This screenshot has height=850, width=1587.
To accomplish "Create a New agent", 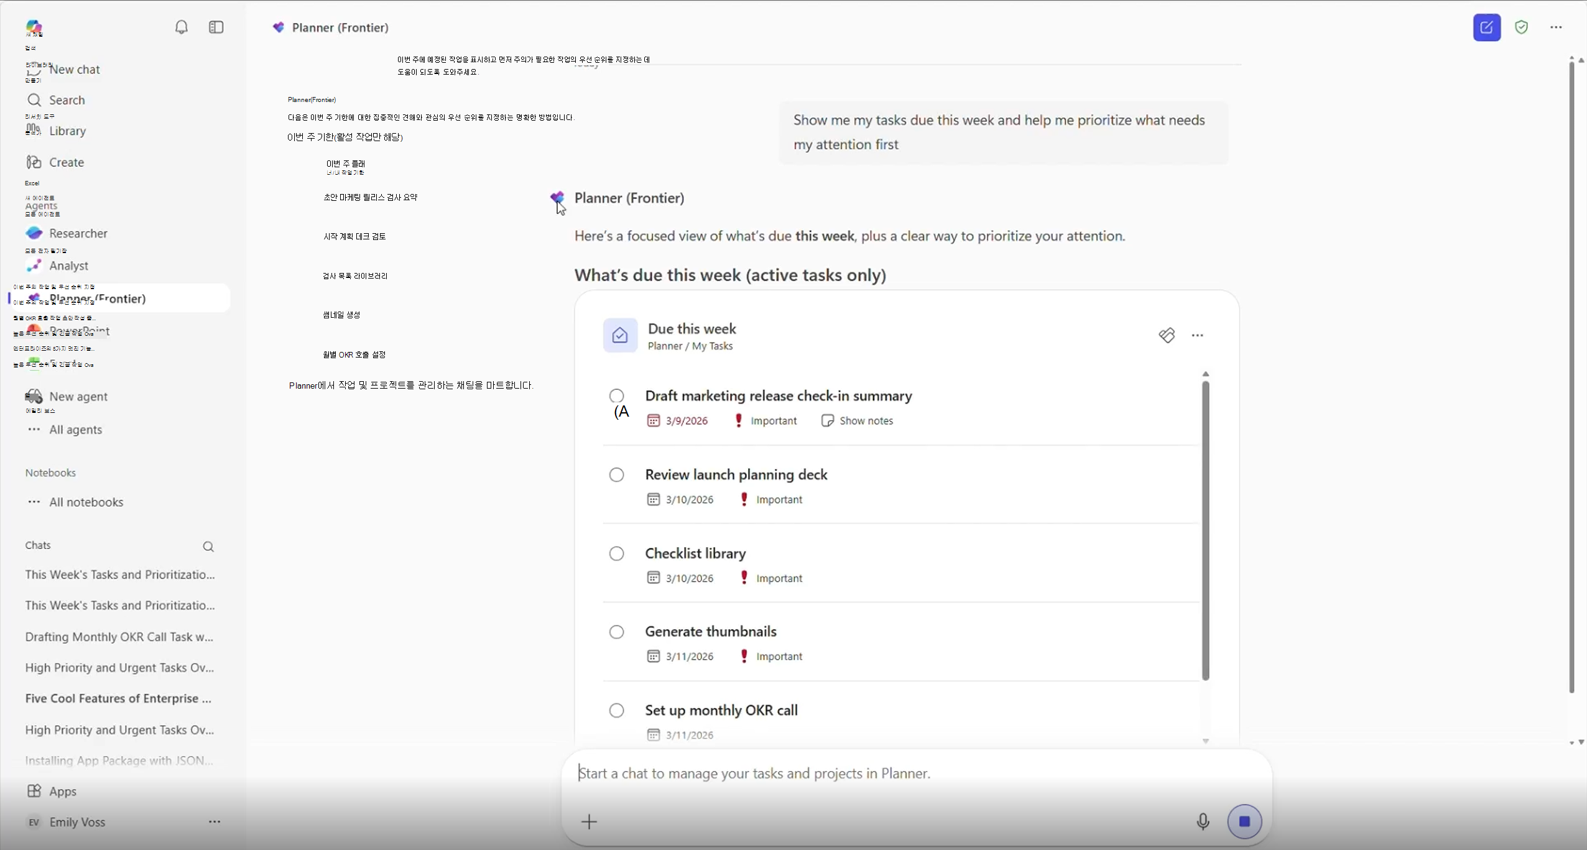I will (67, 396).
